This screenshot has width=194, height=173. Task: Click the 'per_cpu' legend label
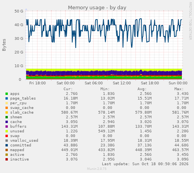click(x=18, y=103)
